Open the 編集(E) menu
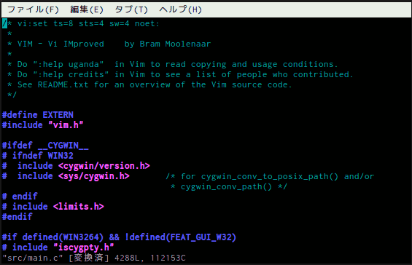Image resolution: width=412 pixels, height=265 pixels. coord(87,9)
